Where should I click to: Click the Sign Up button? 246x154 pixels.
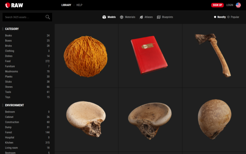[217, 5]
